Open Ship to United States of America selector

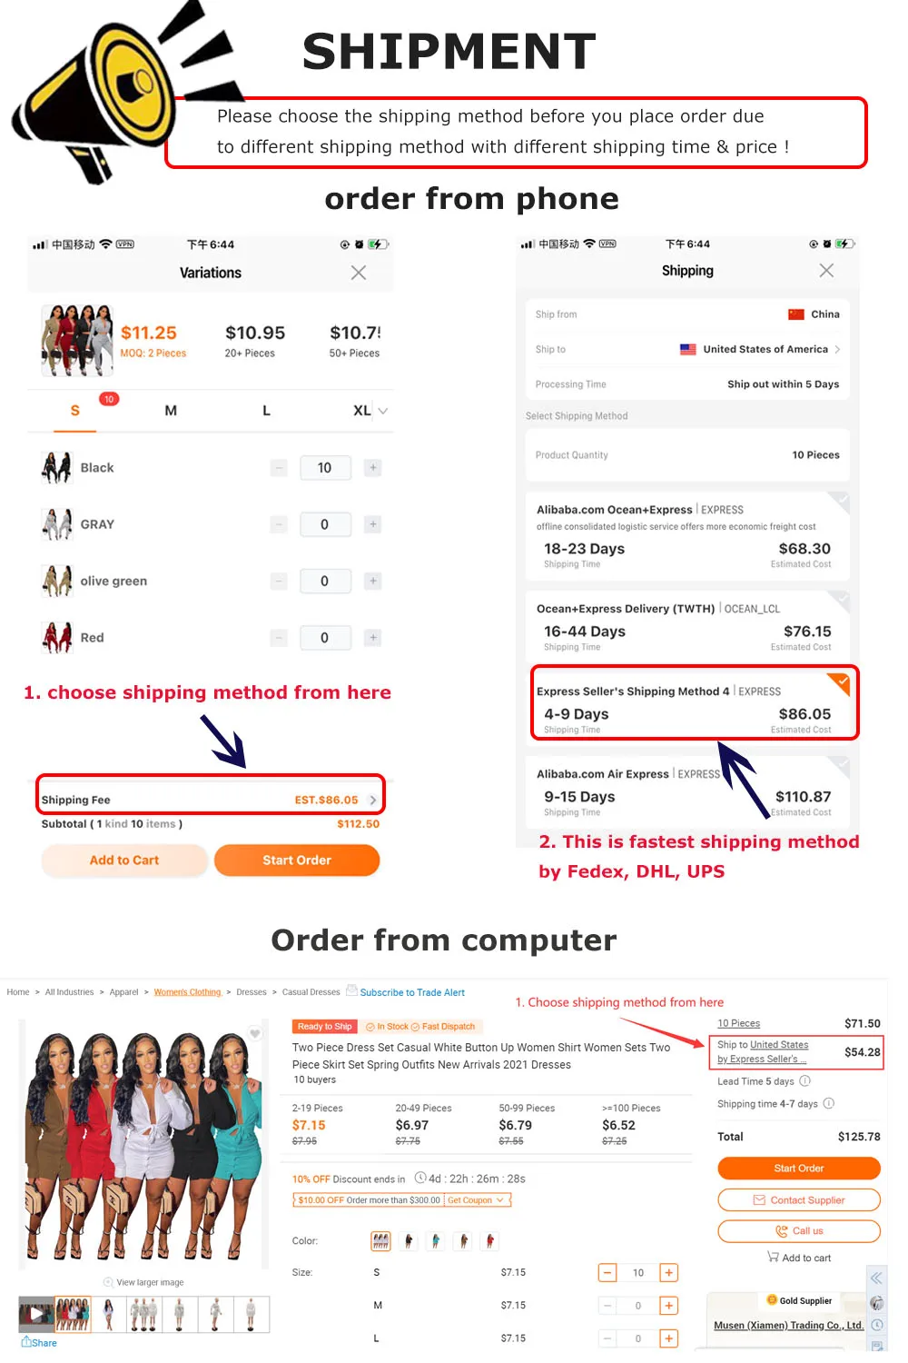[x=687, y=349]
